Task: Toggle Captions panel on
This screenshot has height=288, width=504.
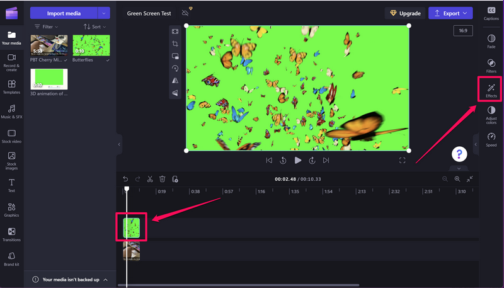Action: click(x=491, y=13)
